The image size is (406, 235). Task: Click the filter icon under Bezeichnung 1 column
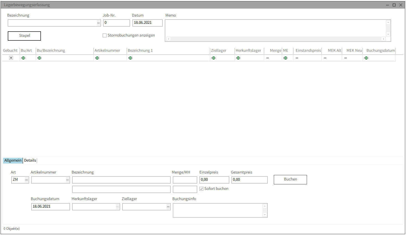tap(130, 58)
